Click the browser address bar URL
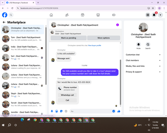 (x=39, y=8)
